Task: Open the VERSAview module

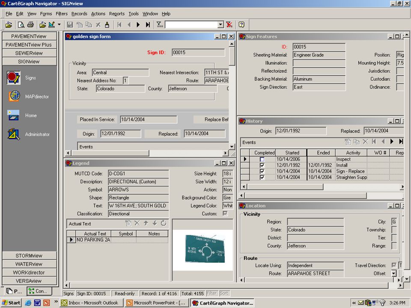Action: [29, 281]
